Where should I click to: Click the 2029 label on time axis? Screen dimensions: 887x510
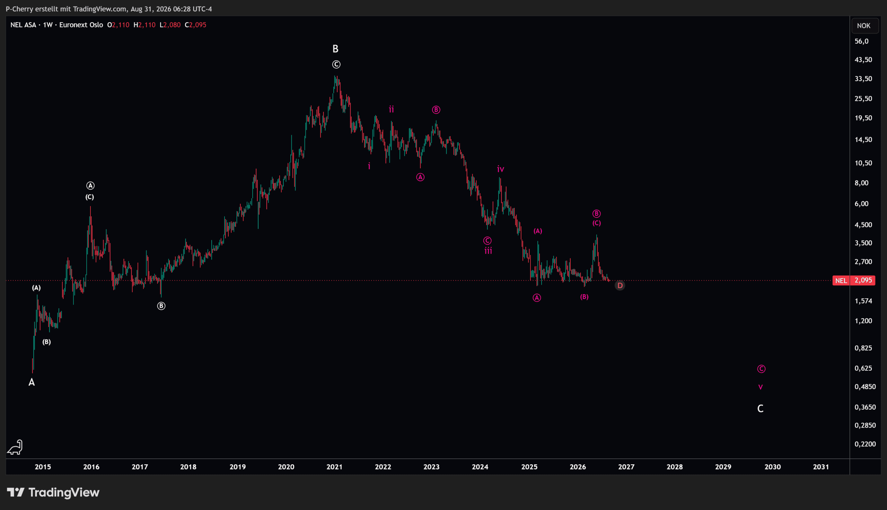click(723, 467)
